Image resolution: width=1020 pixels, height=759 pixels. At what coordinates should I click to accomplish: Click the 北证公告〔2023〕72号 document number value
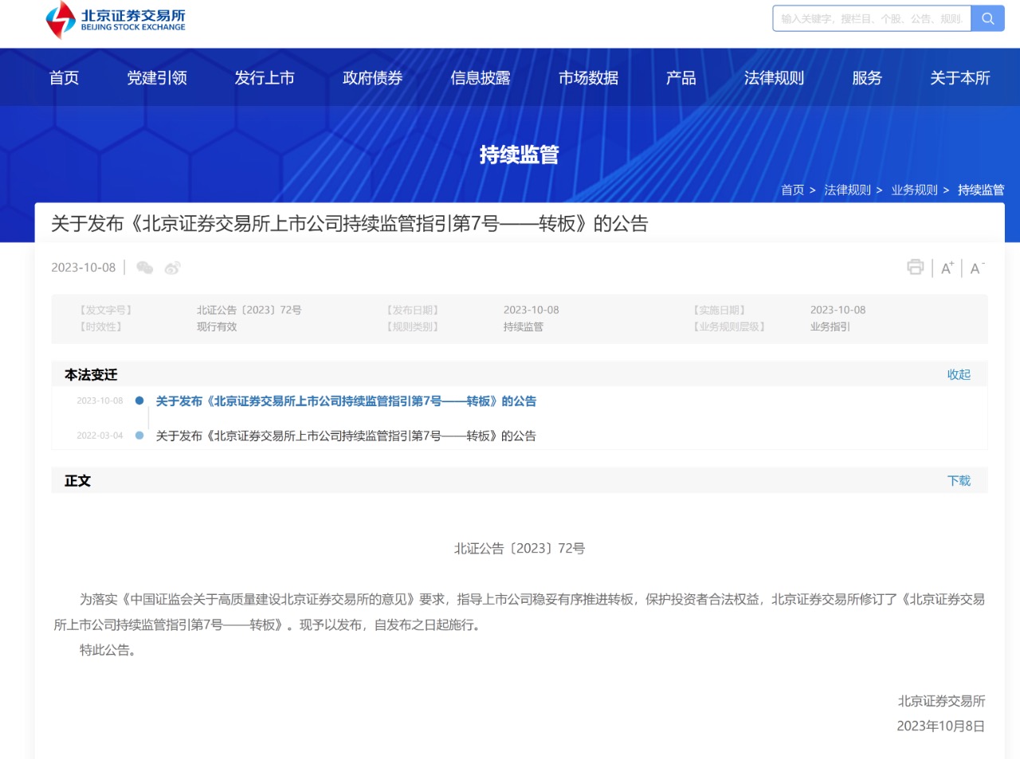point(249,310)
